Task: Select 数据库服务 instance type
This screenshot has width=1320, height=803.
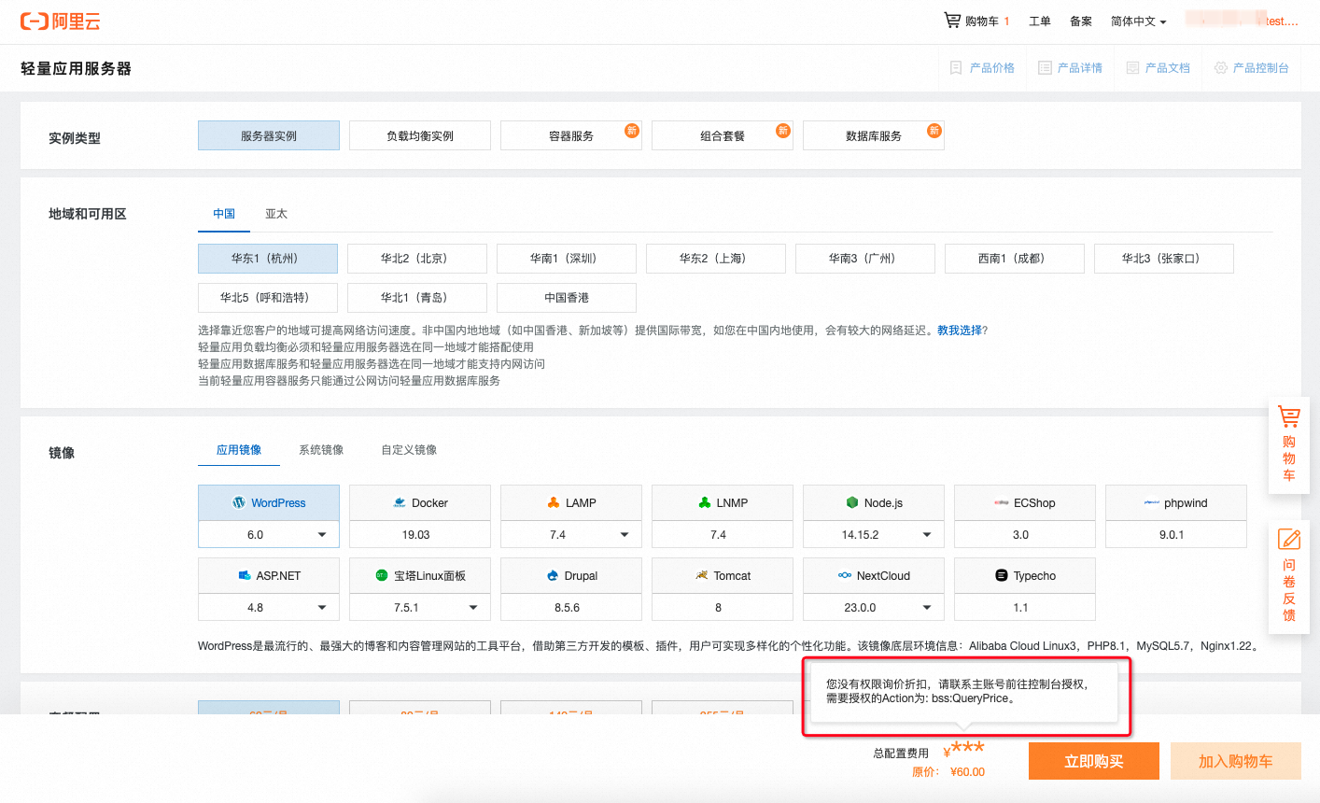Action: pos(874,135)
